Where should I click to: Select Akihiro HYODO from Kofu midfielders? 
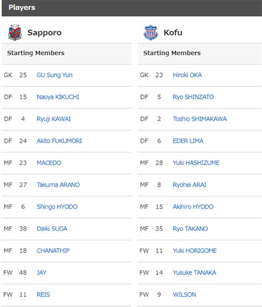(x=193, y=207)
